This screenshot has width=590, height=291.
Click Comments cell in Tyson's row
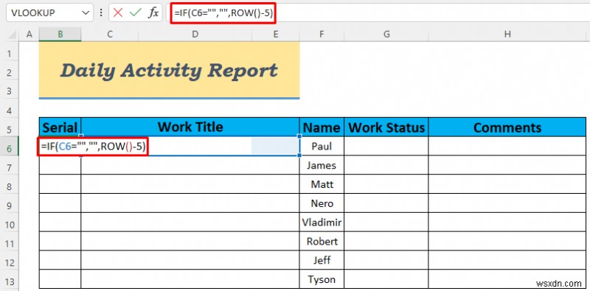click(x=507, y=279)
